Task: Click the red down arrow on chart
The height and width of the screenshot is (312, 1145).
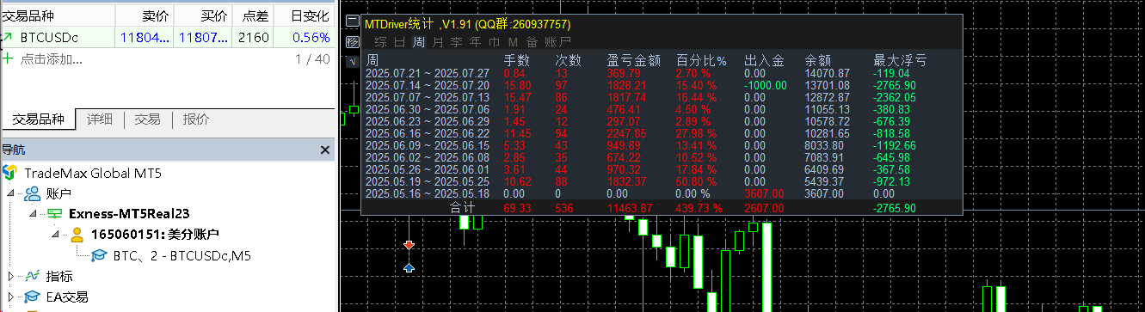Action: pyautogui.click(x=409, y=246)
